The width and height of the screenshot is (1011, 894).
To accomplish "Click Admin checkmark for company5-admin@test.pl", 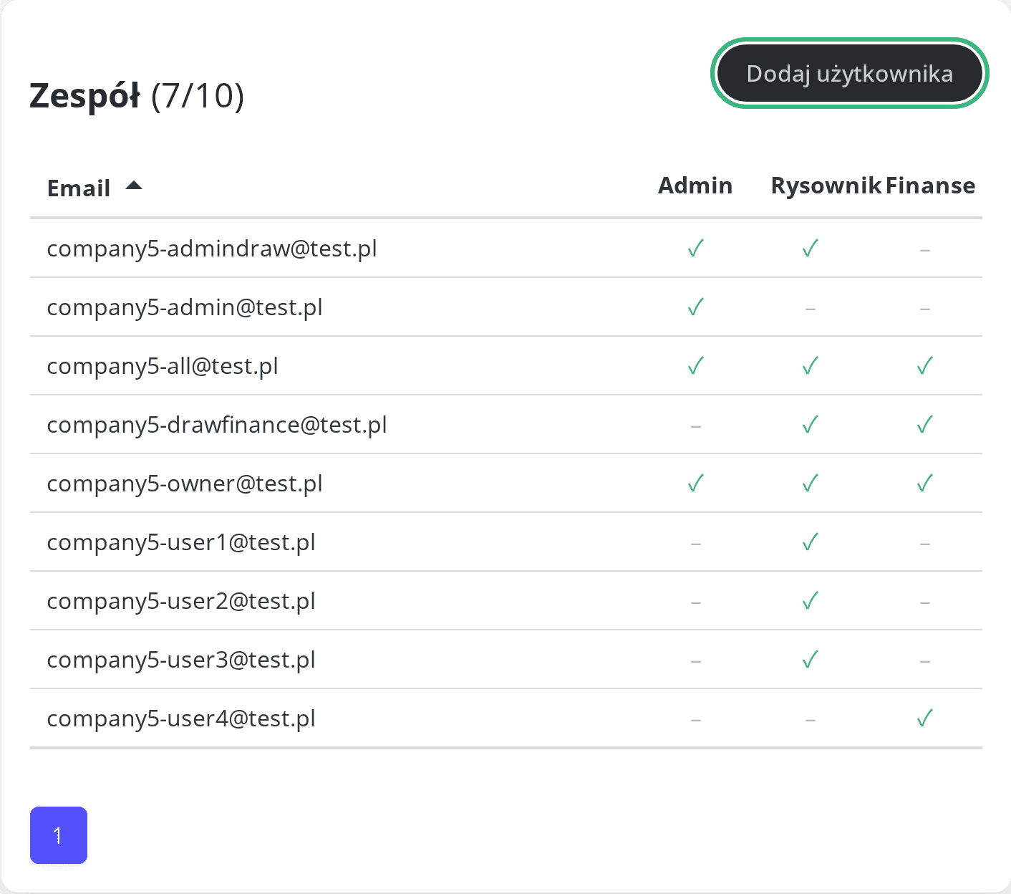I will click(x=696, y=307).
